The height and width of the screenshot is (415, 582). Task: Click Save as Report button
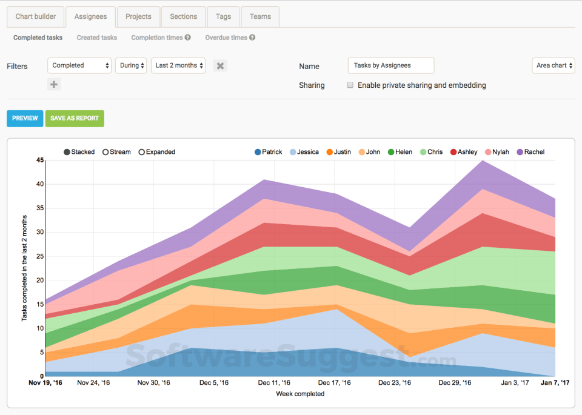pyautogui.click(x=75, y=119)
